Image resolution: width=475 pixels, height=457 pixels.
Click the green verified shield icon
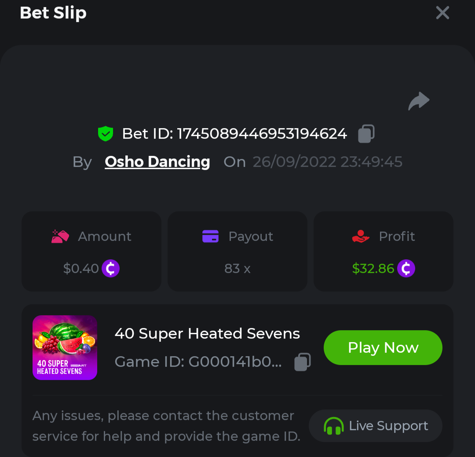(x=106, y=133)
